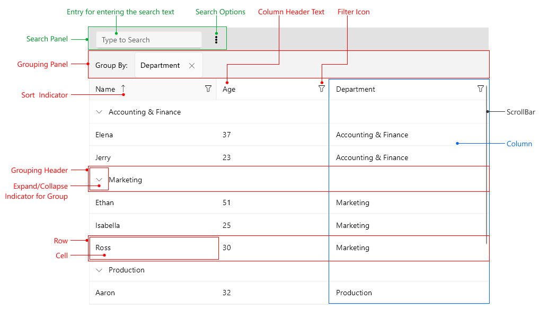Select the Aaron name cell

point(105,293)
